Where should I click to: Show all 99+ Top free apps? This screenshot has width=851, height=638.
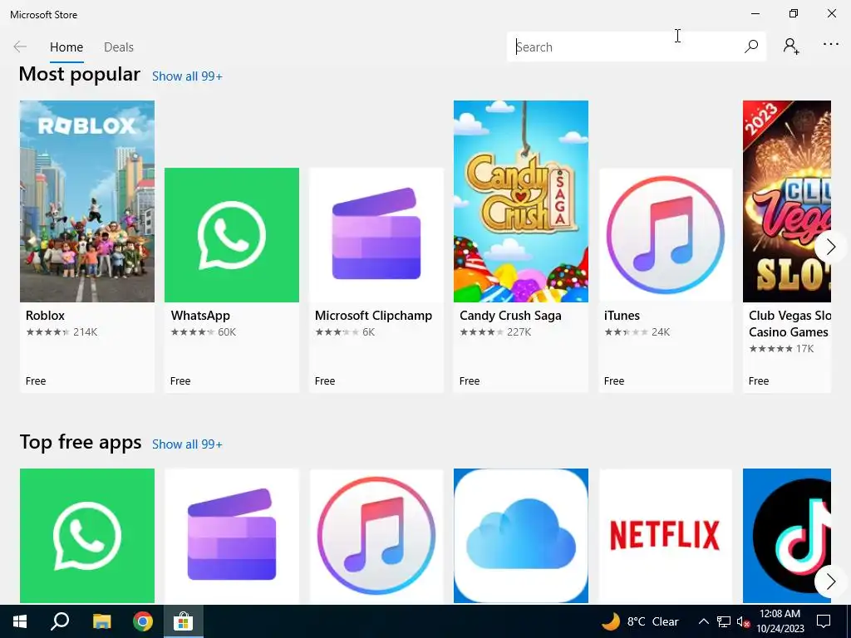(187, 444)
